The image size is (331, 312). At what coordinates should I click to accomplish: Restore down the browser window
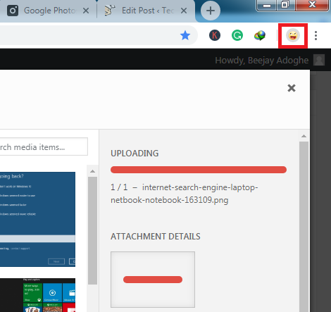(285, 5)
